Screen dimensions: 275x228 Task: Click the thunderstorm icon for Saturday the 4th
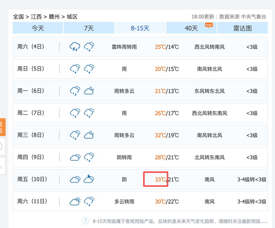click(x=75, y=47)
